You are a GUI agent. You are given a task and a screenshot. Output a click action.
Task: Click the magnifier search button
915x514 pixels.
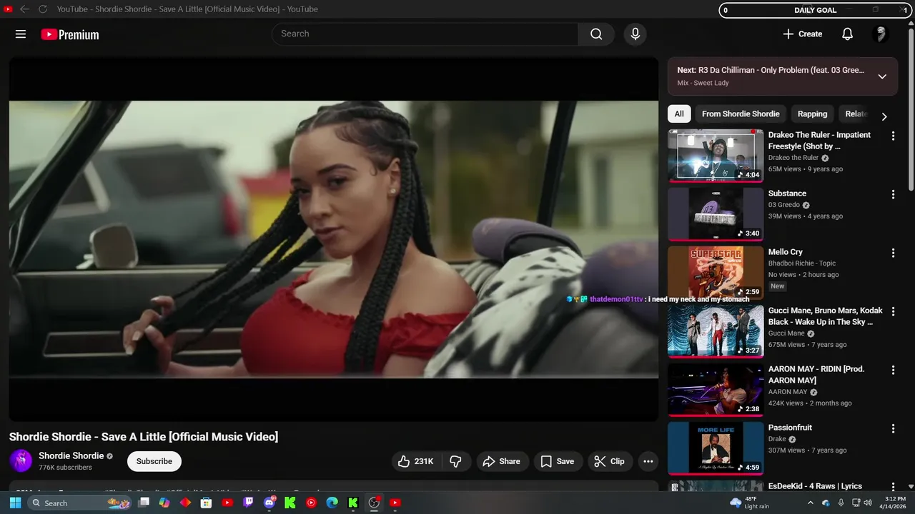click(596, 34)
